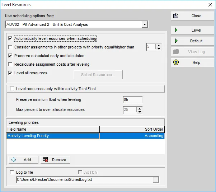Click the Remove red X icon
Viewport: 216px width, 192px height.
pyautogui.click(x=45, y=160)
